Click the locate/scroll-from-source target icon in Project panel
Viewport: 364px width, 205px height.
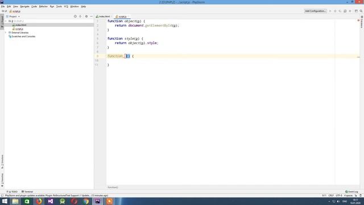75,17
